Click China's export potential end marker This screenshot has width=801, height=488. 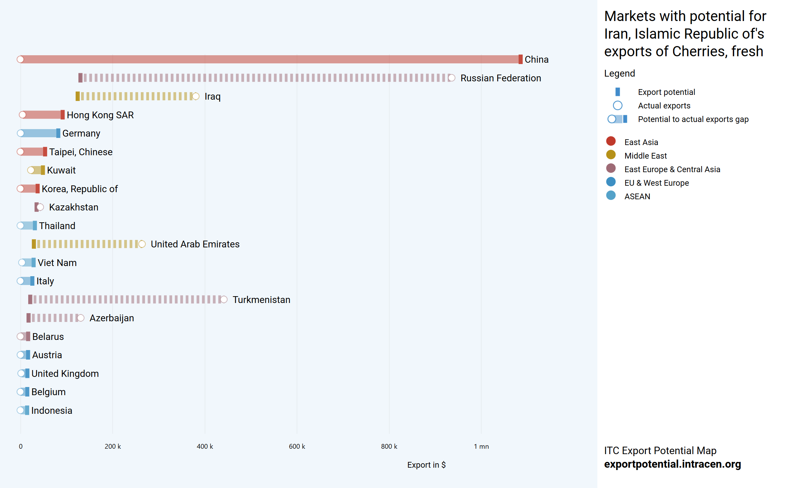pos(520,59)
